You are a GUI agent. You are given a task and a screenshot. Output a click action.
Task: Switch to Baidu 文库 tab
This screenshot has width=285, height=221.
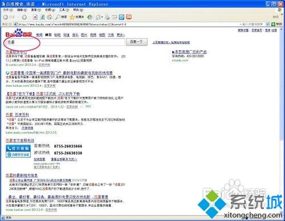pos(111,35)
